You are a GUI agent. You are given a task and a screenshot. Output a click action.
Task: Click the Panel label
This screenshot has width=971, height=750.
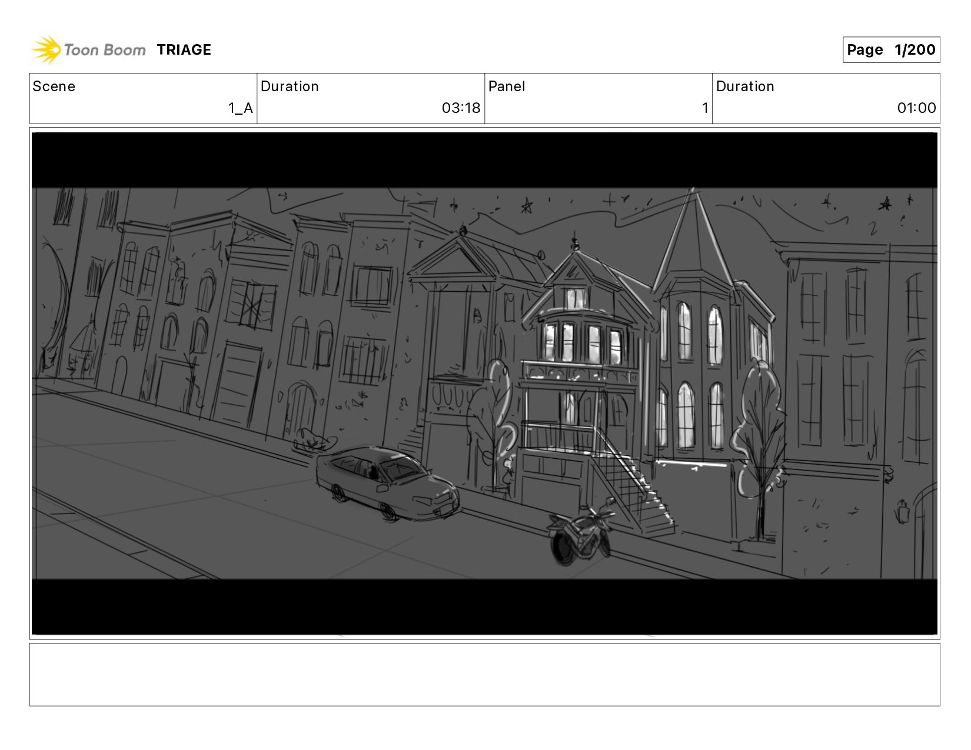pos(507,86)
